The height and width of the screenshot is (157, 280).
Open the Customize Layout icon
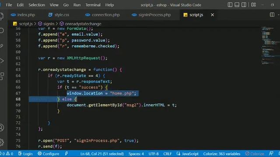pos(254,5)
